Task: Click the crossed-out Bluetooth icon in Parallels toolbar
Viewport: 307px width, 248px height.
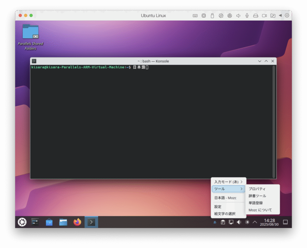Action: pos(221,16)
